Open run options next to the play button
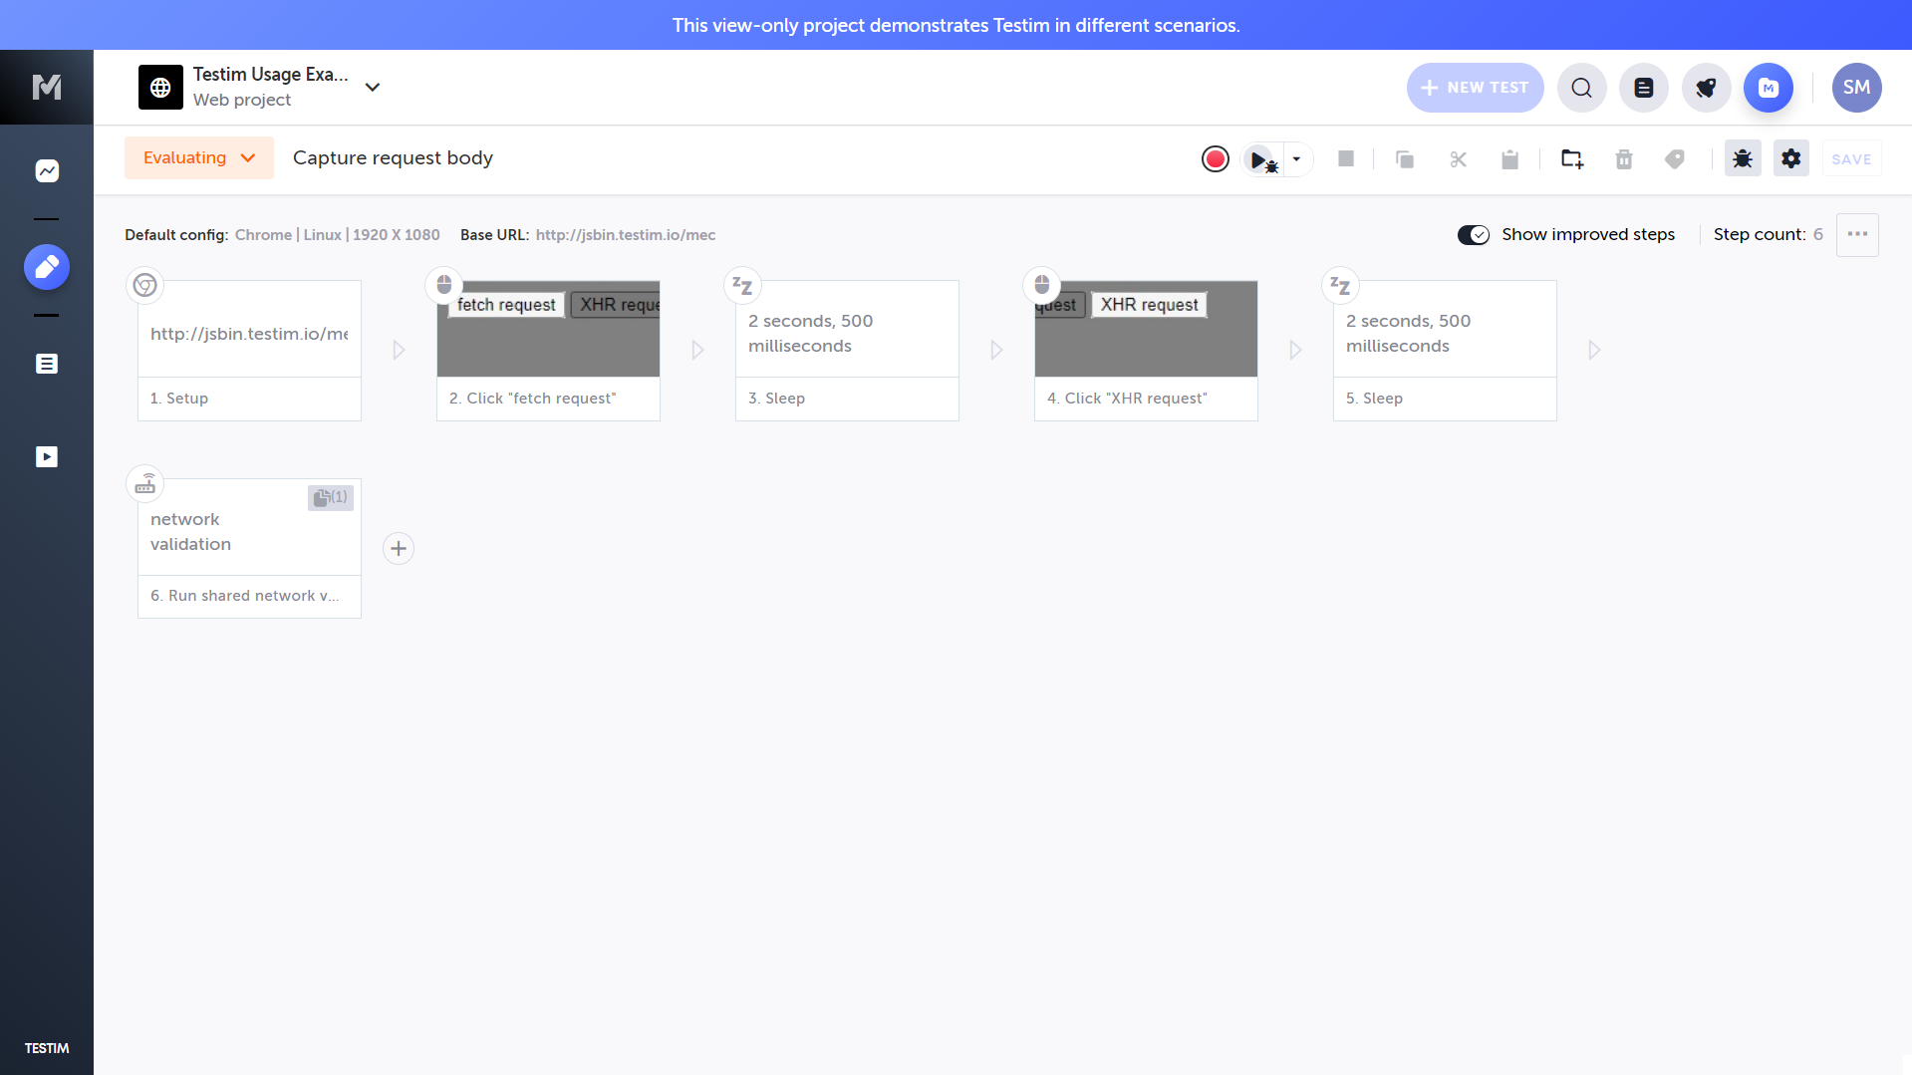 [1296, 158]
